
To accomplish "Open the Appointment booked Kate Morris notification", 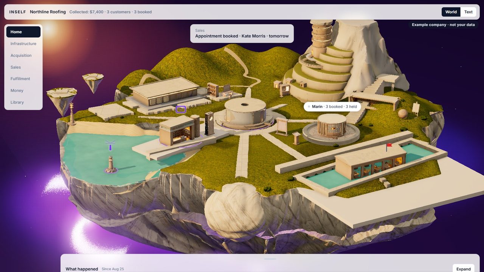I will click(x=242, y=34).
